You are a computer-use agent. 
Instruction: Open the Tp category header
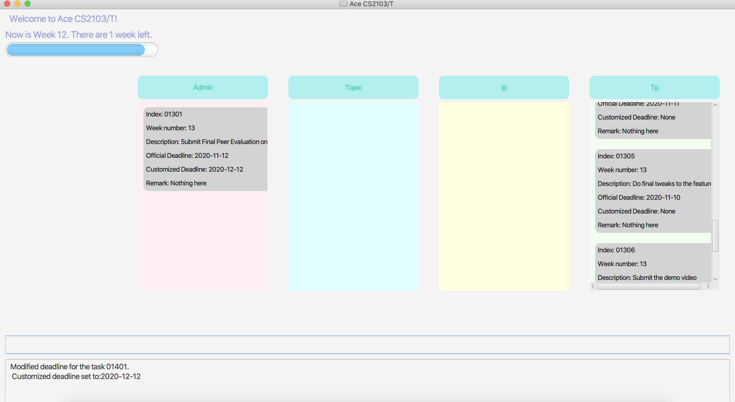[x=654, y=87]
